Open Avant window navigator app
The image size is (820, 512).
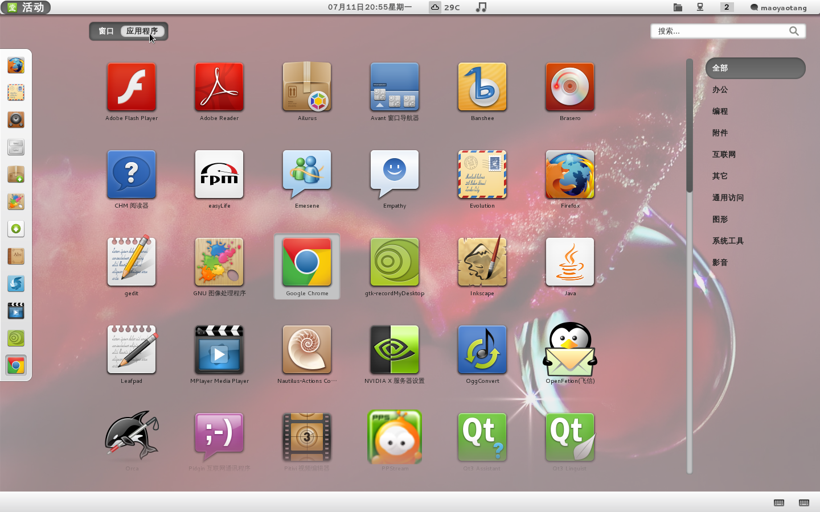[395, 87]
